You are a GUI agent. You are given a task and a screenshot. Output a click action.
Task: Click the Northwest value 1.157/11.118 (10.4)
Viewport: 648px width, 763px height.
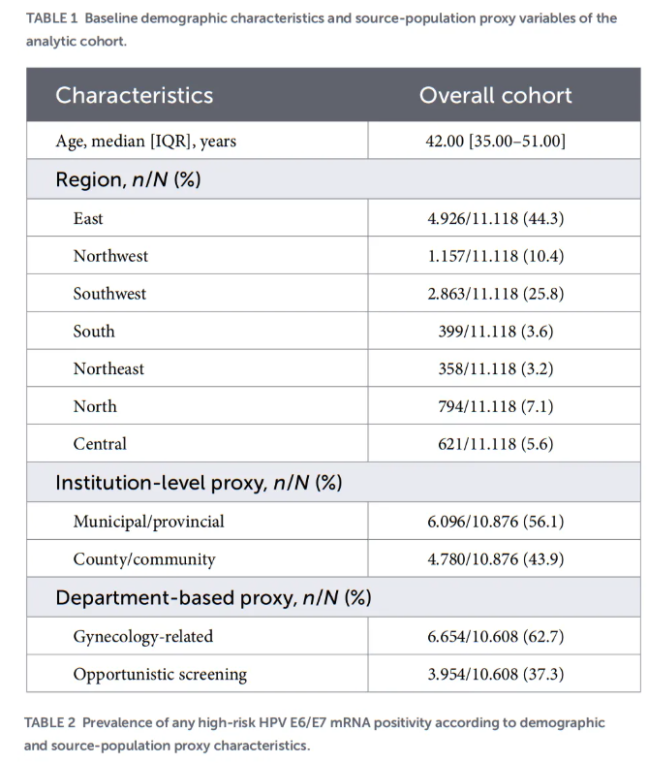[495, 256]
